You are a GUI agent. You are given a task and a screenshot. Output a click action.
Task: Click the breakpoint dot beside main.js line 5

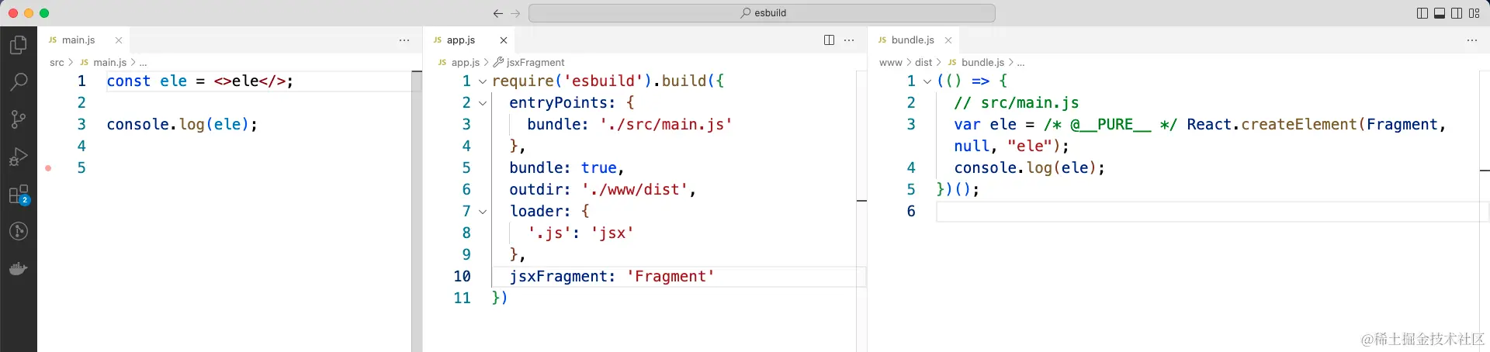click(x=48, y=167)
